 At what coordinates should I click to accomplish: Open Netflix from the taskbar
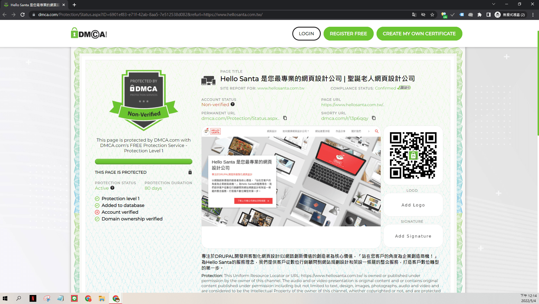tap(33, 298)
